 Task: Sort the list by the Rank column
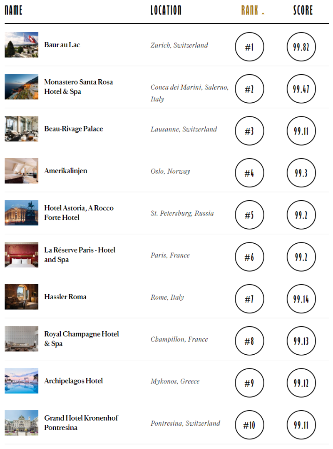click(250, 10)
